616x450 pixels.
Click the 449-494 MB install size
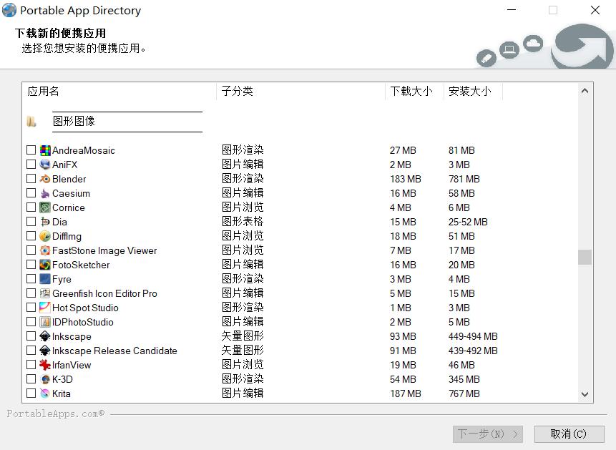[473, 336]
